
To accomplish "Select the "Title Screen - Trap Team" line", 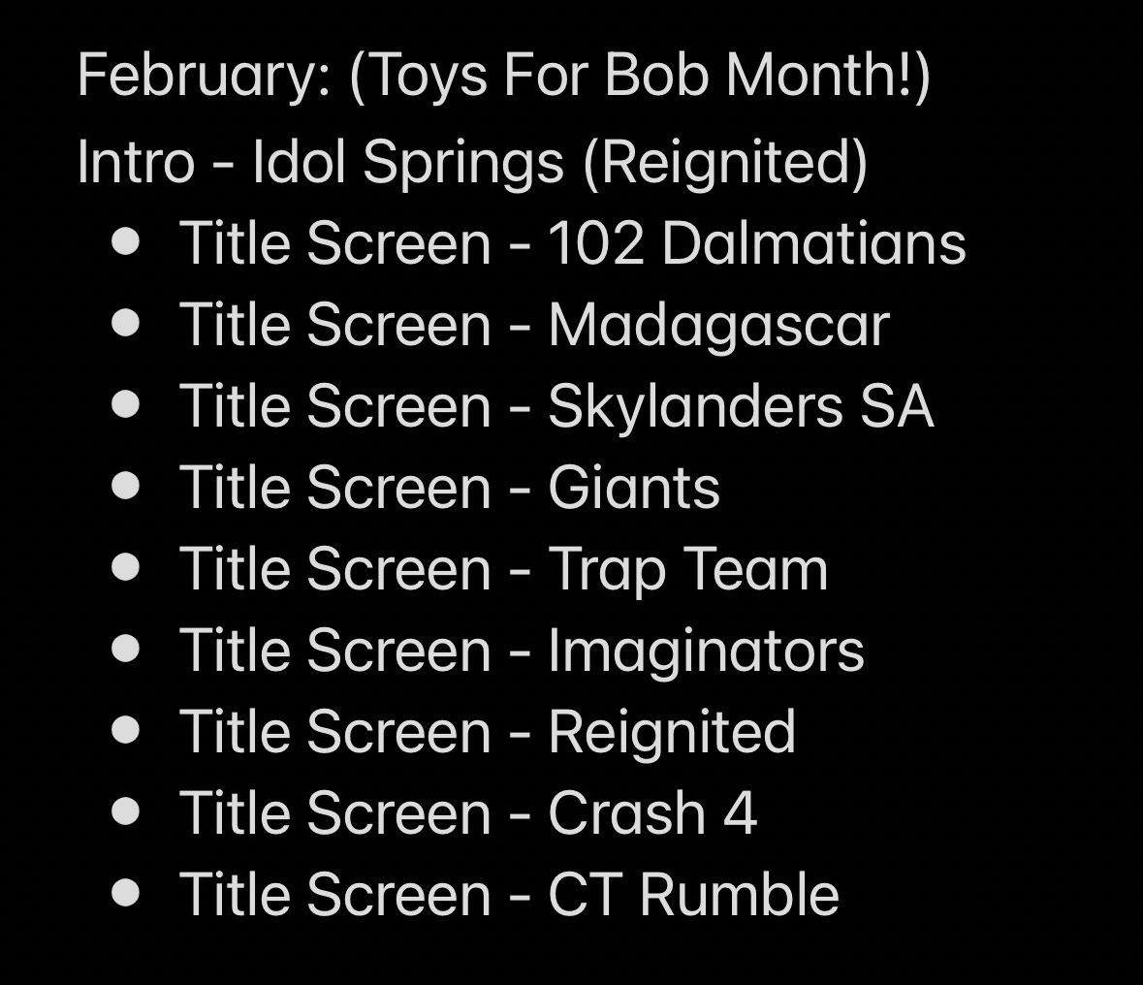I will 503,568.
